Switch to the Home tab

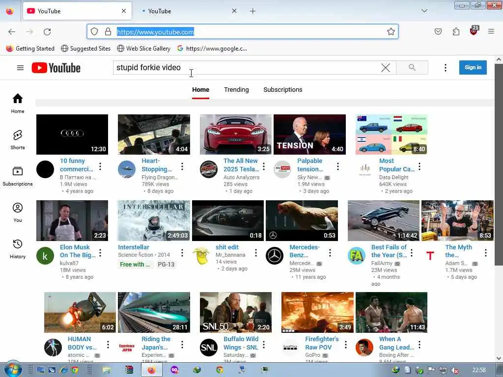[x=201, y=90]
